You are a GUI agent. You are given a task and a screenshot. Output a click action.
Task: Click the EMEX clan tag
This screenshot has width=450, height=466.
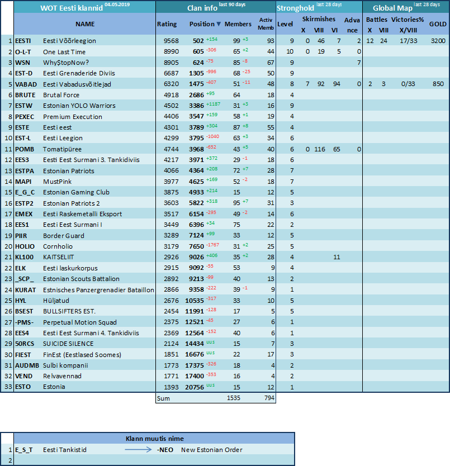coord(24,213)
